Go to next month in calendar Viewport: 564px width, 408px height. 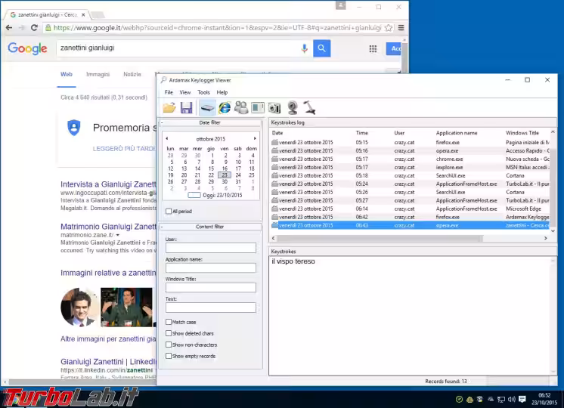(255, 139)
